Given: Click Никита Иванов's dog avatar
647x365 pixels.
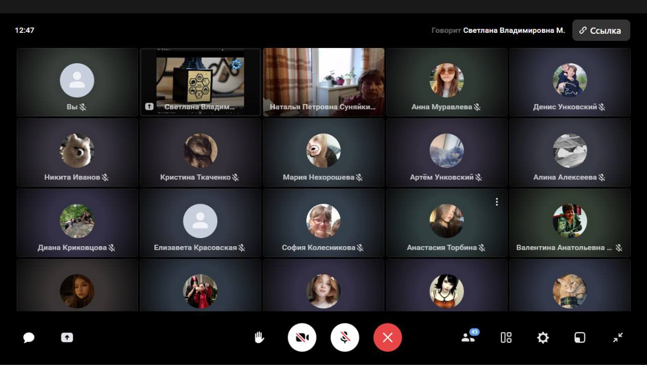Looking at the screenshot, I should pyautogui.click(x=77, y=151).
